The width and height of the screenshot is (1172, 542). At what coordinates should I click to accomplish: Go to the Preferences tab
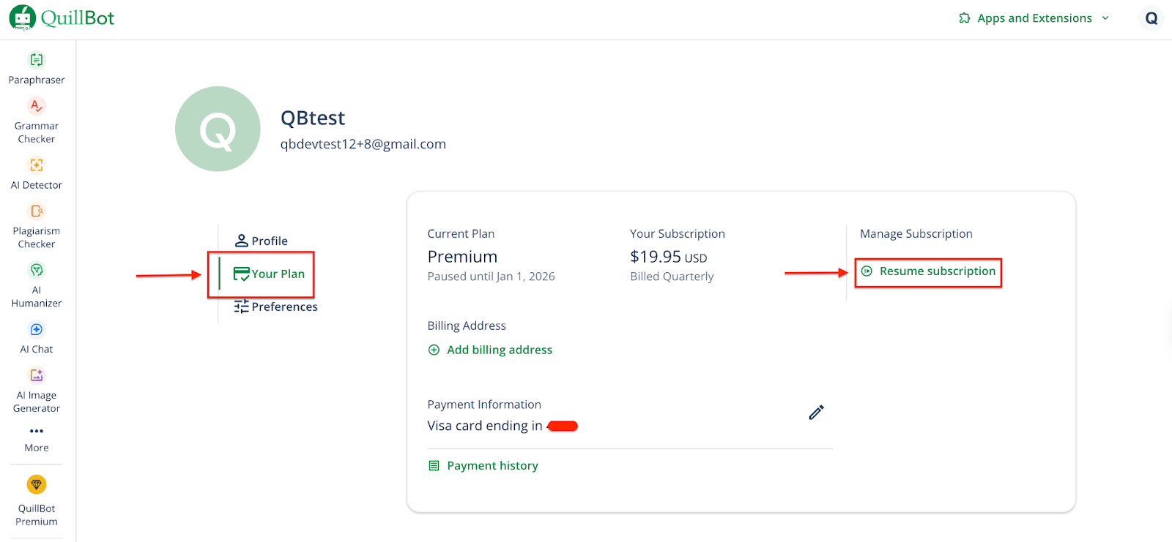[x=276, y=306]
